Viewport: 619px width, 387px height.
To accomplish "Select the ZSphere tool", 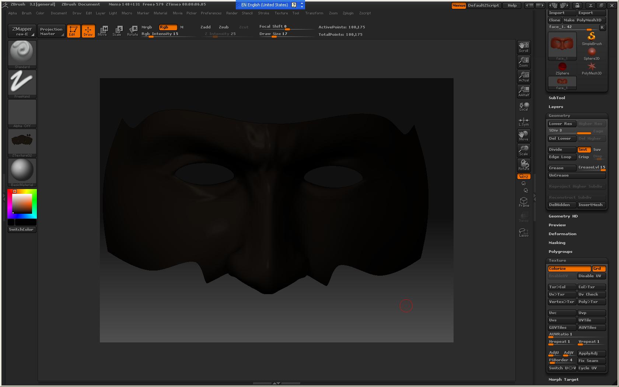I will [562, 67].
